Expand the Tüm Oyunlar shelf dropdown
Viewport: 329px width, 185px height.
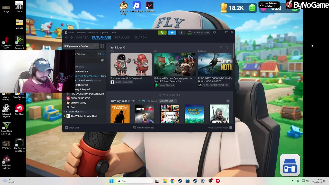(139, 101)
